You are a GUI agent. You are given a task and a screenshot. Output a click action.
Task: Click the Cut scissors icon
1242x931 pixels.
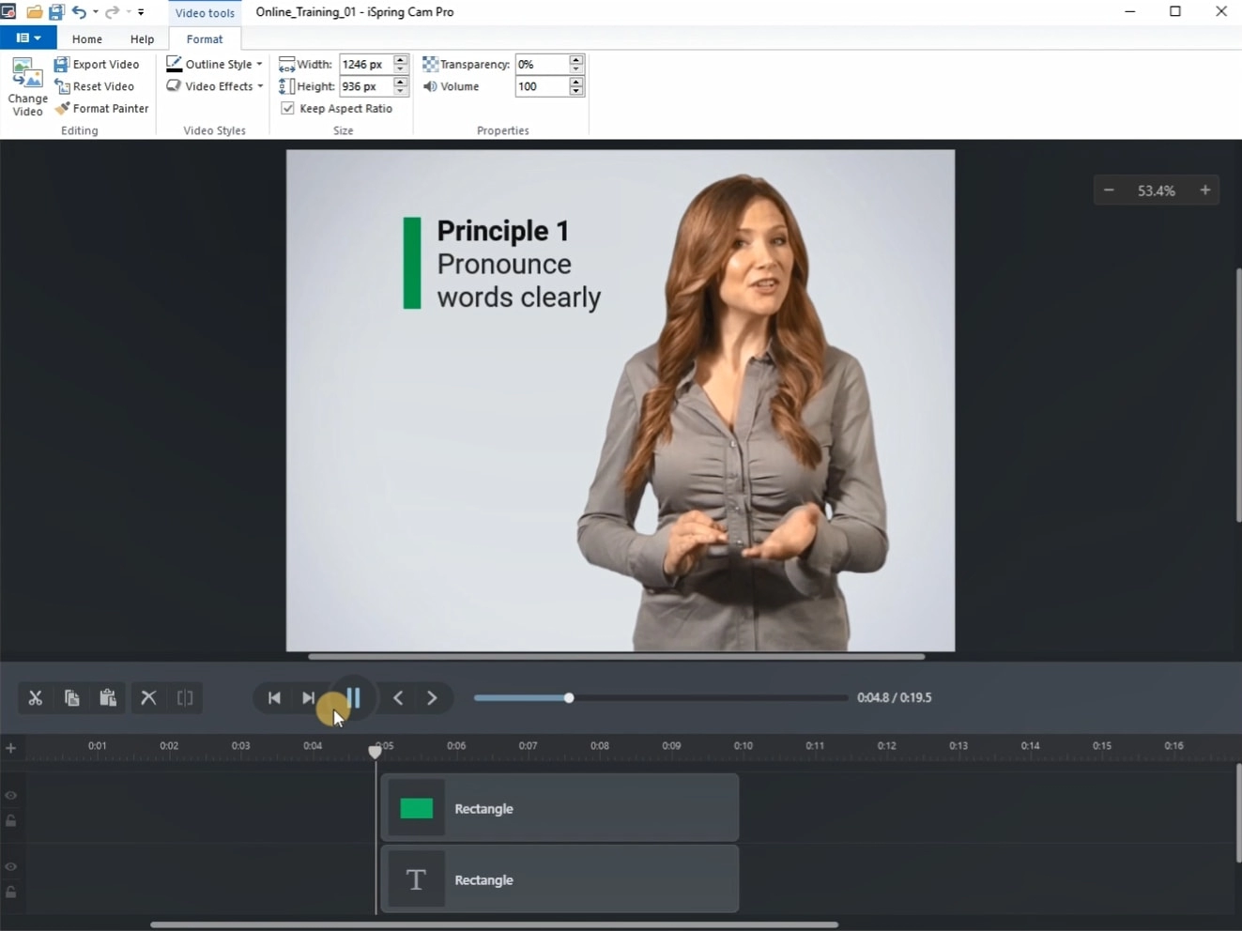(x=36, y=698)
